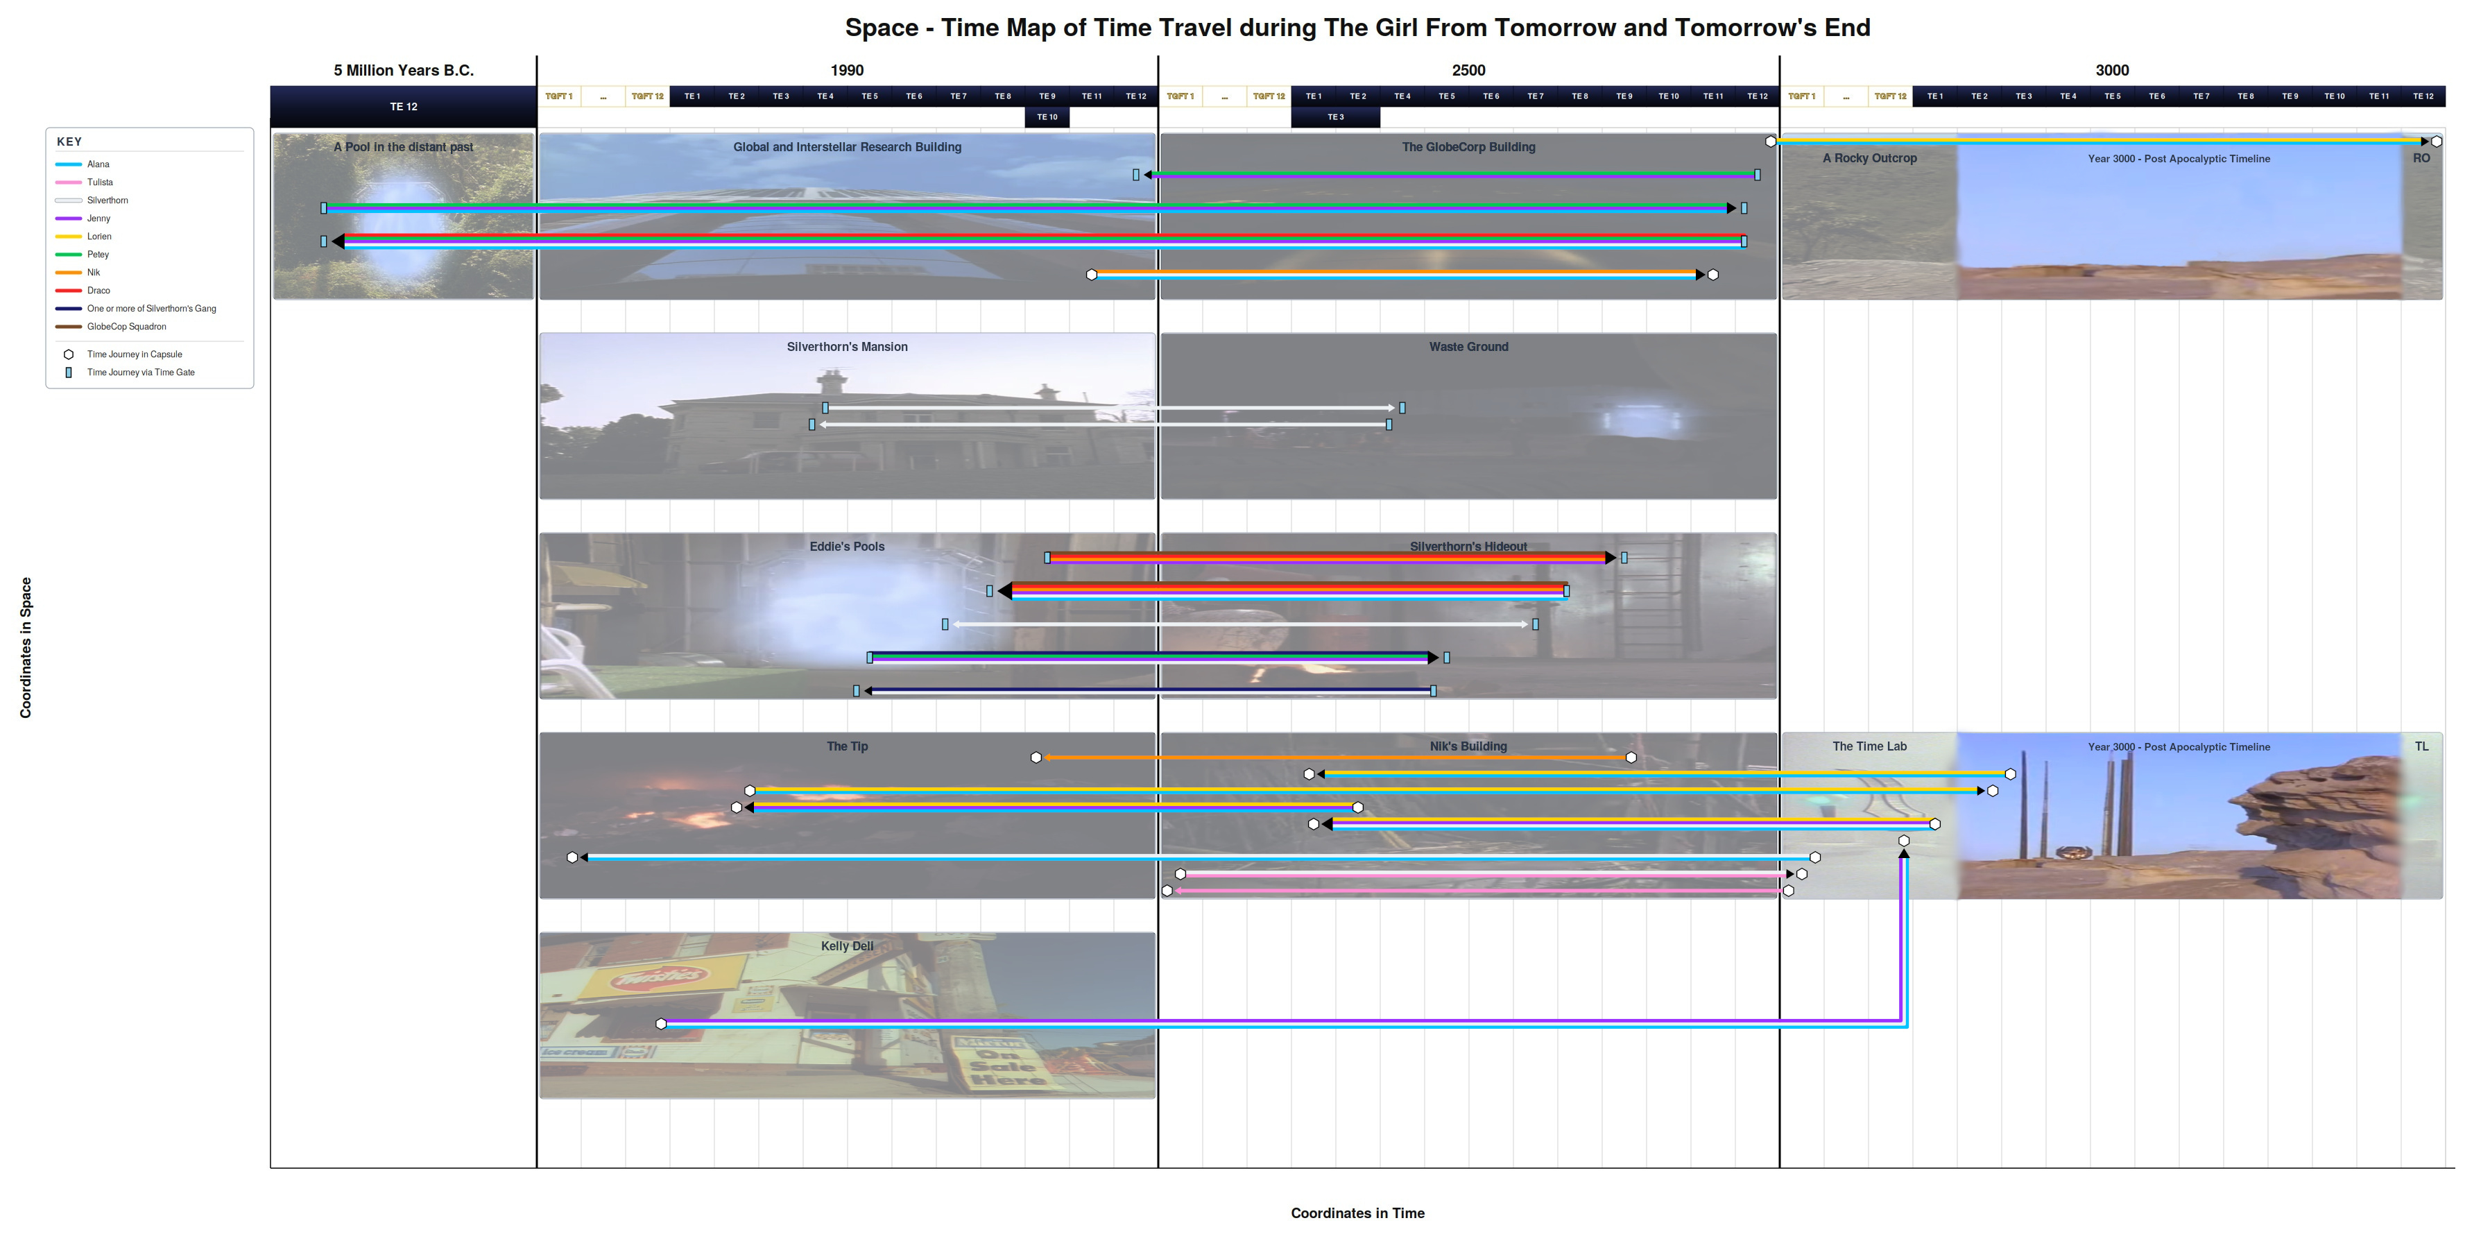Viewport: 2490px width, 1250px height.
Task: Click the hexagon Time Journey in Capsule icon
Action: pyautogui.click(x=69, y=354)
